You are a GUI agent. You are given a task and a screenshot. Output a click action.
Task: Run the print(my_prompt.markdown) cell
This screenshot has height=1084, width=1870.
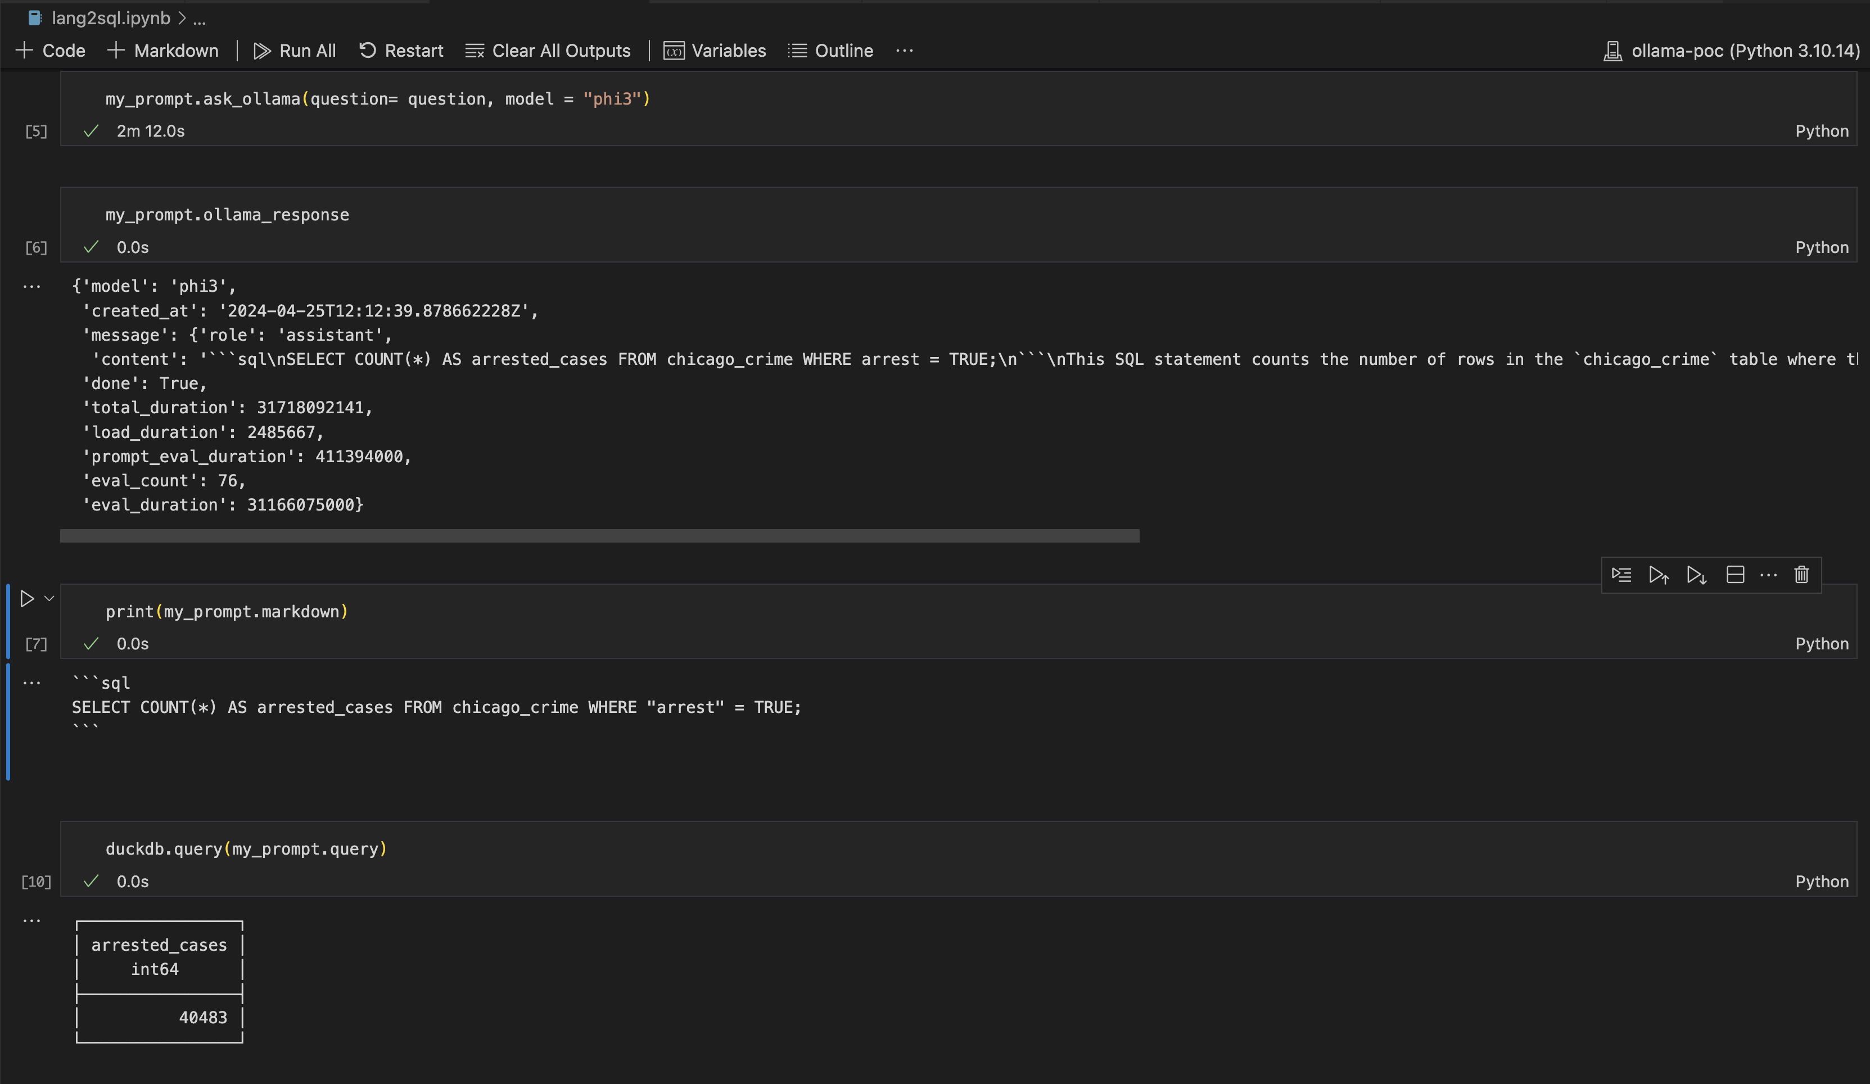[x=27, y=599]
